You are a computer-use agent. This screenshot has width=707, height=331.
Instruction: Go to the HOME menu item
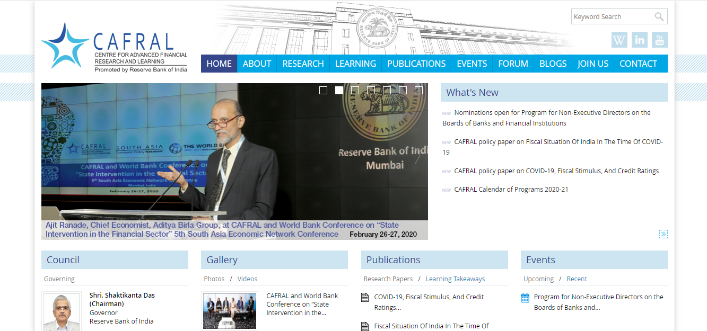(x=219, y=64)
